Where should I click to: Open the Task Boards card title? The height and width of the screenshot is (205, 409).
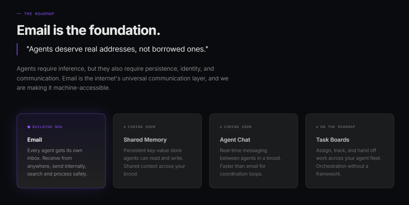pyautogui.click(x=333, y=140)
